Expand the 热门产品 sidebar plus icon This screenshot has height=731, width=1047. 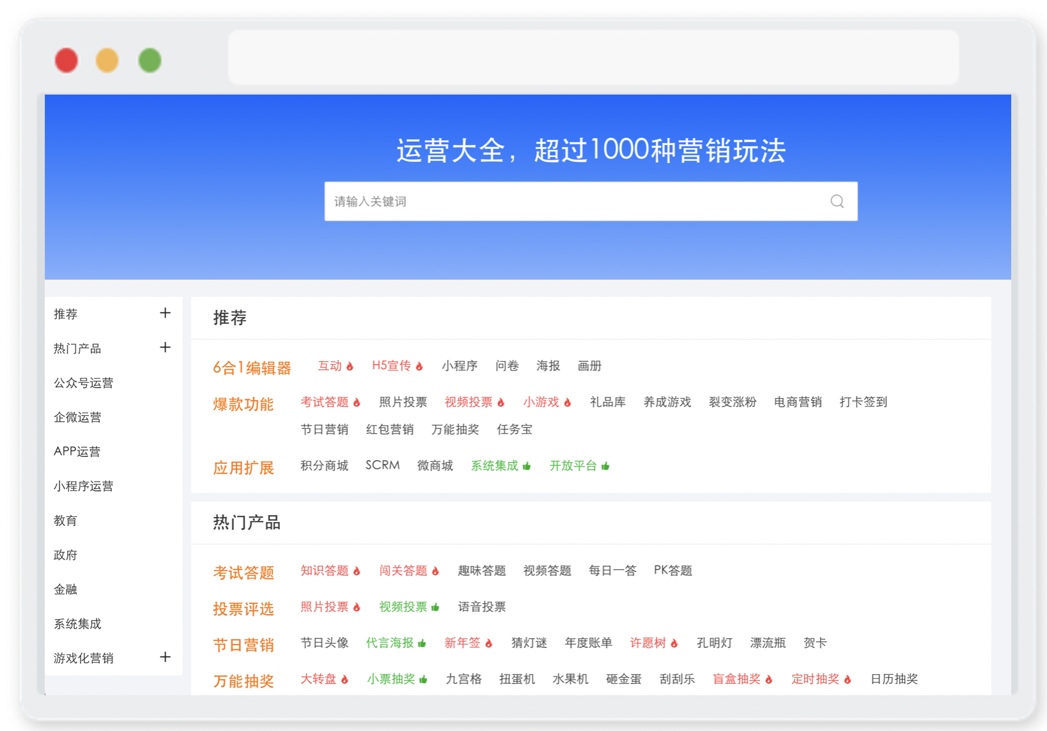tap(166, 348)
